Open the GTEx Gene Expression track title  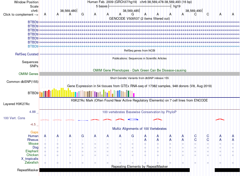pyautogui.click(x=139, y=86)
